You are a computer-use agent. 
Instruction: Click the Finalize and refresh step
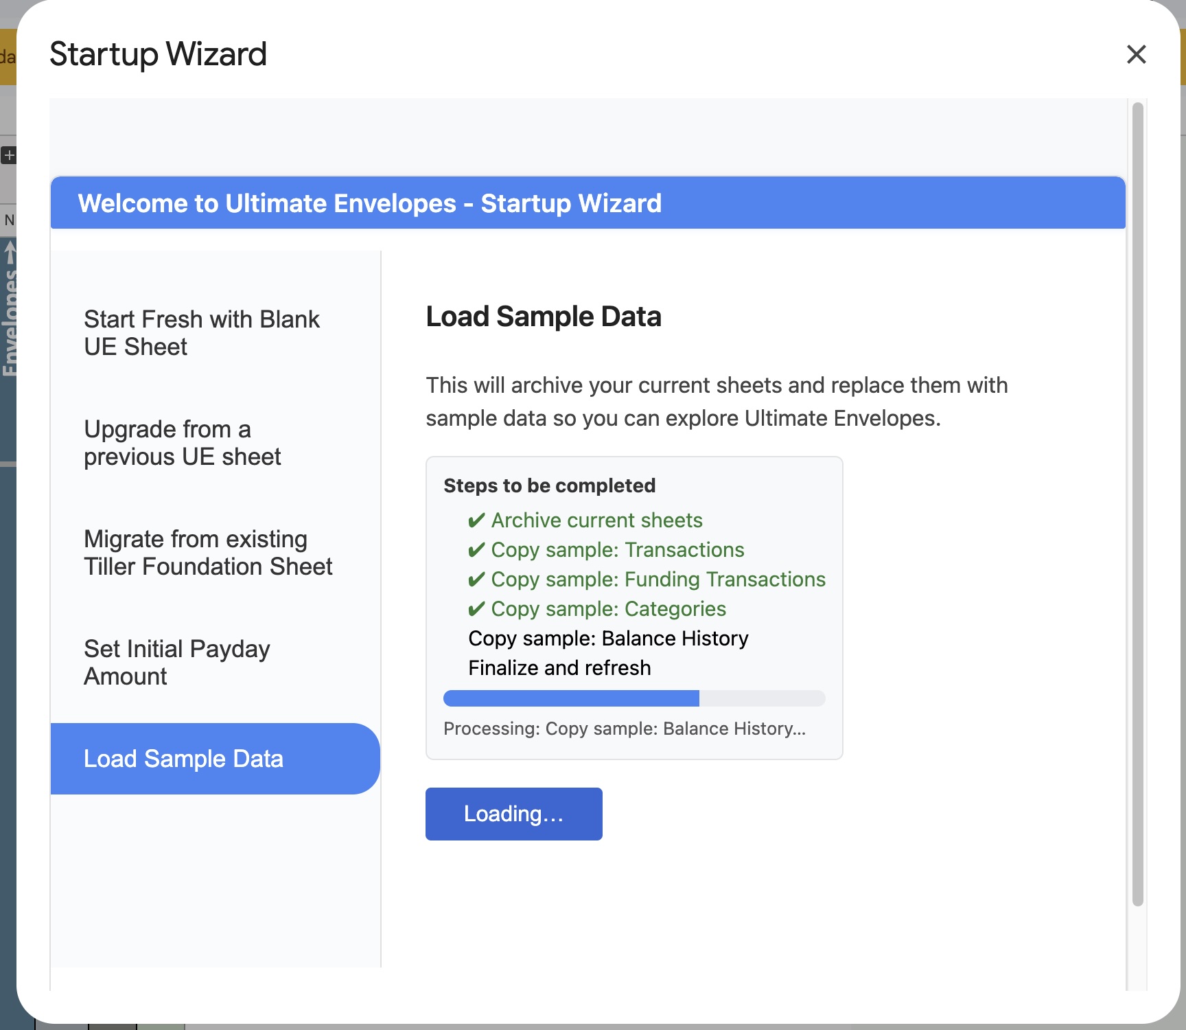559,668
